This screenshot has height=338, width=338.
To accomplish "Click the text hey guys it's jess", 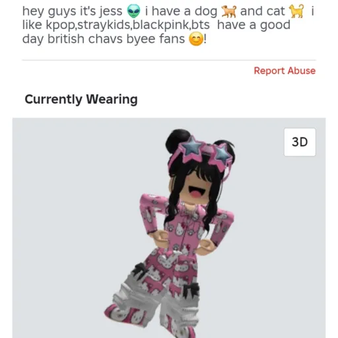I will [72, 11].
